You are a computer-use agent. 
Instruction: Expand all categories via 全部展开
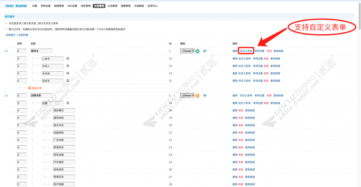pyautogui.click(x=11, y=35)
